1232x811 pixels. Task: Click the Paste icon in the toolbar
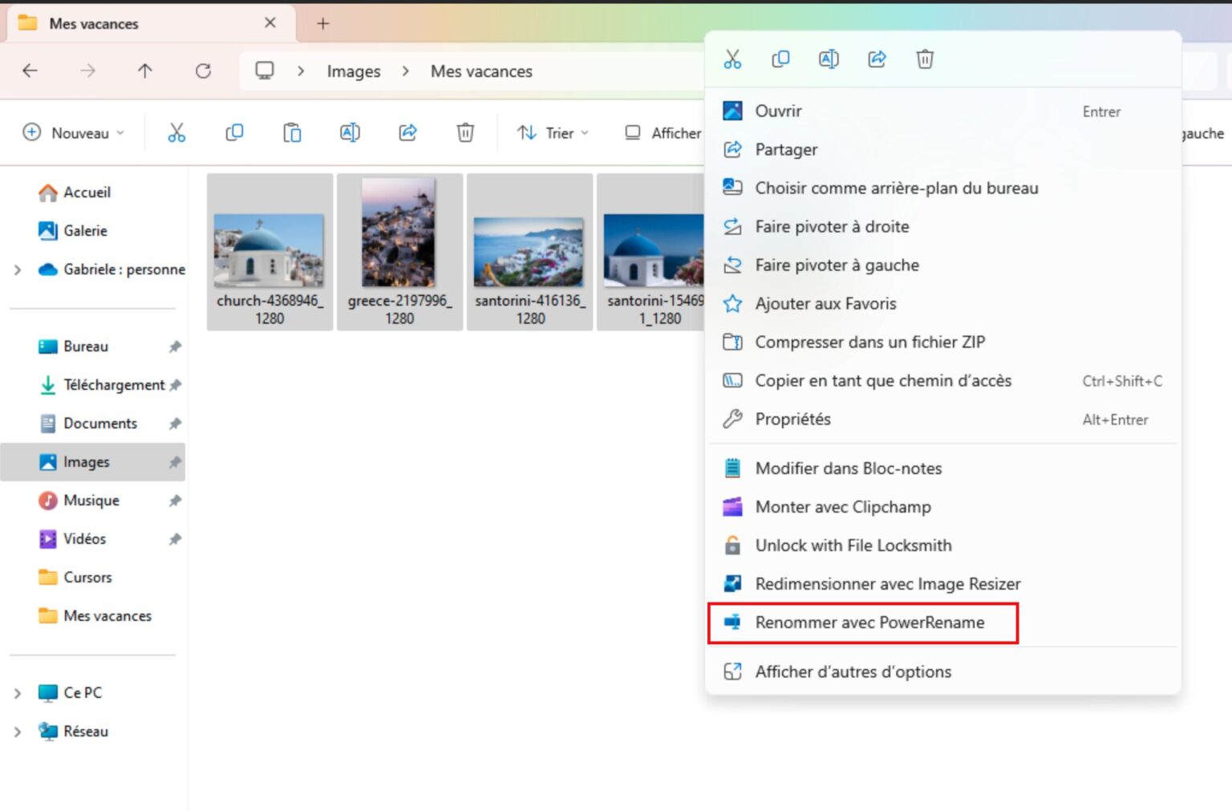tap(292, 132)
